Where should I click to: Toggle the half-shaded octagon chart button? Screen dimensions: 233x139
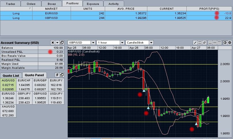click(225, 43)
